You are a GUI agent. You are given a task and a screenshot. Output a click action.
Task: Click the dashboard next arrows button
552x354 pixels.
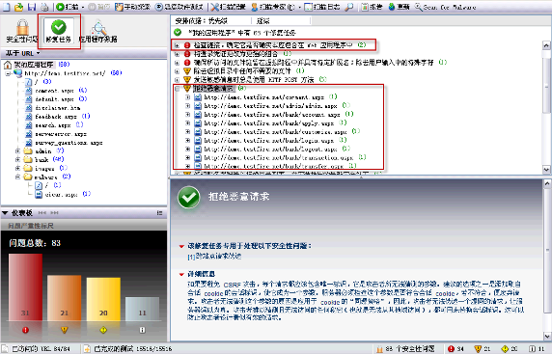click(x=54, y=213)
